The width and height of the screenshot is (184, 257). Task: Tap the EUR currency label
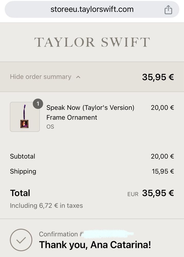pos(133,194)
